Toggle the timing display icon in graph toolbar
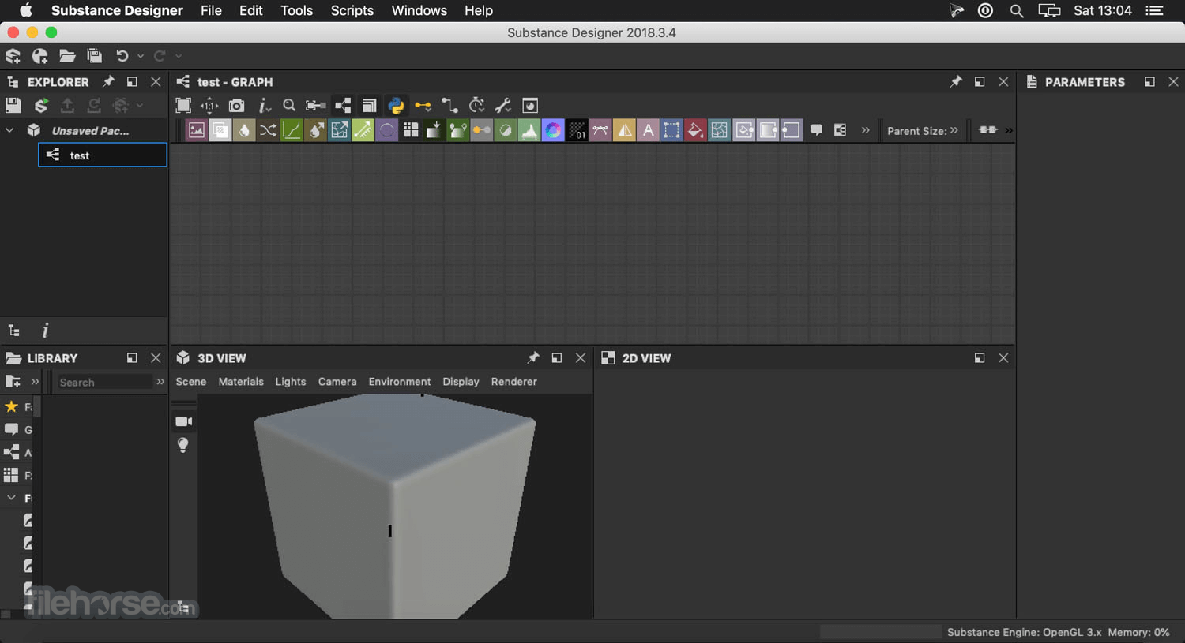 [476, 106]
